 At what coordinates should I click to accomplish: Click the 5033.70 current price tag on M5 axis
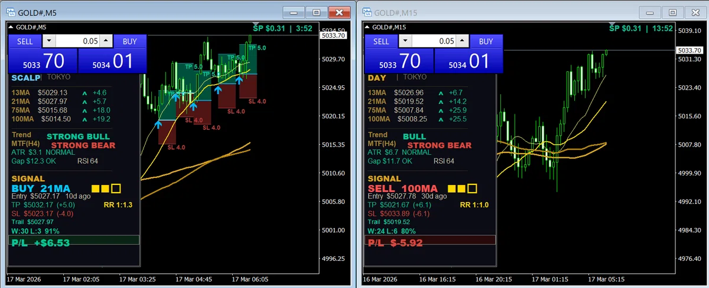(x=332, y=35)
